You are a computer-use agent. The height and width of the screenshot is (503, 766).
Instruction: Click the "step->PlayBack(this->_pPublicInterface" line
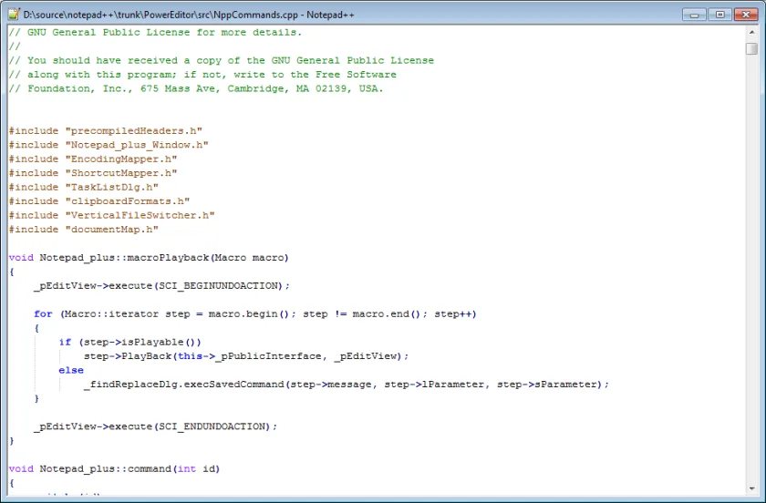tap(246, 356)
